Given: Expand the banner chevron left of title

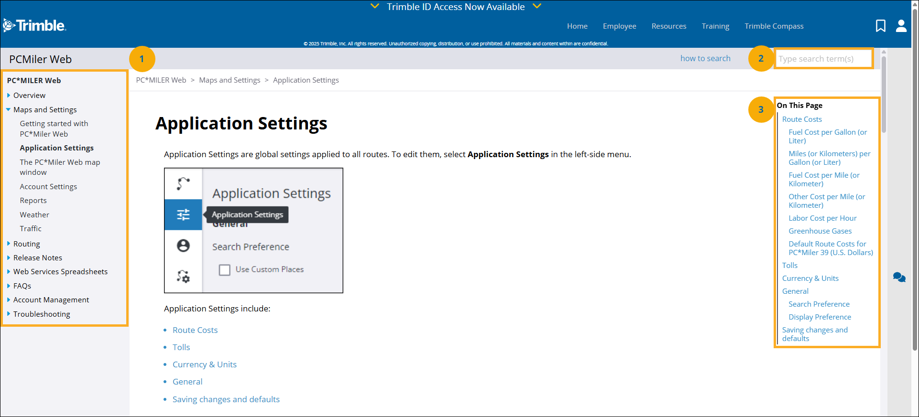Looking at the screenshot, I should (x=375, y=6).
